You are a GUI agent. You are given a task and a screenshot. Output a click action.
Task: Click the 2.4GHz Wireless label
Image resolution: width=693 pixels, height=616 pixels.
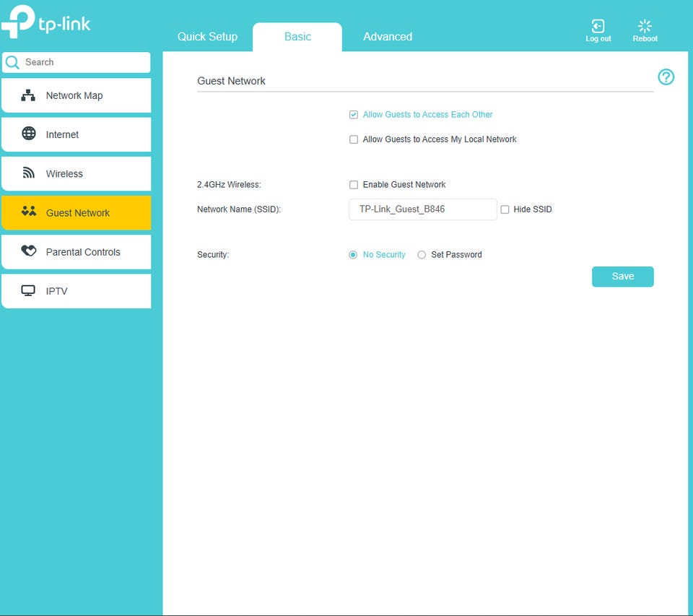pyautogui.click(x=229, y=185)
